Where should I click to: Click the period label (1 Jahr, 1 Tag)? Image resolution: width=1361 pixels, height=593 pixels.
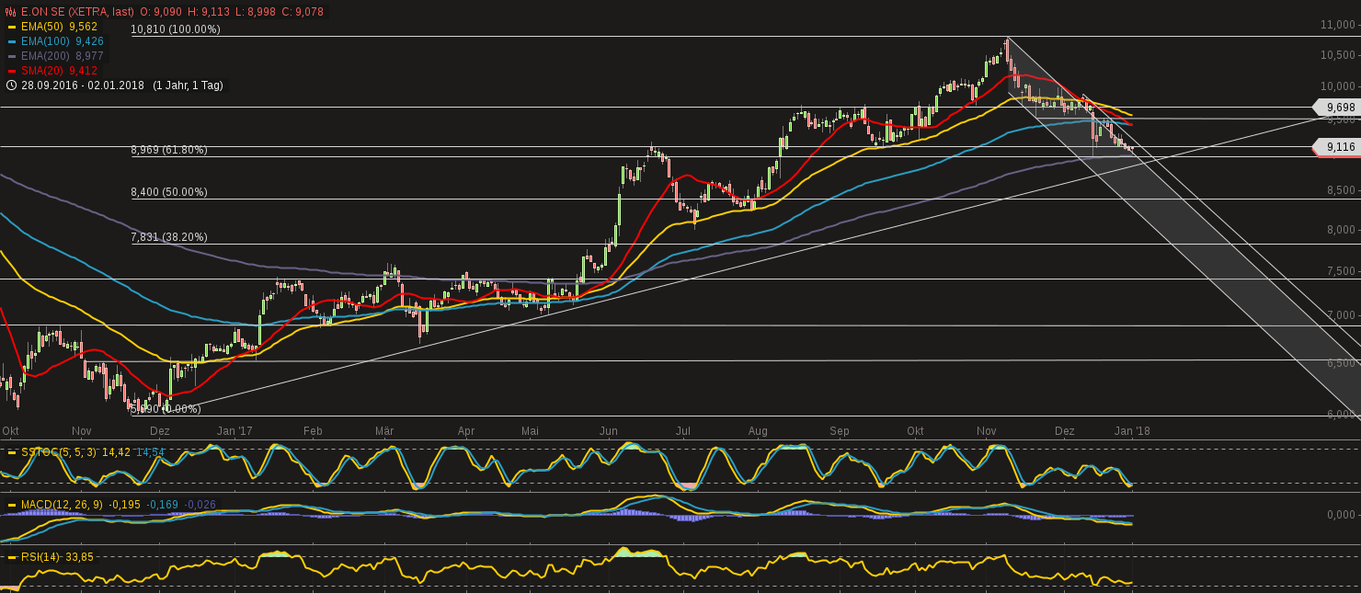pyautogui.click(x=187, y=86)
